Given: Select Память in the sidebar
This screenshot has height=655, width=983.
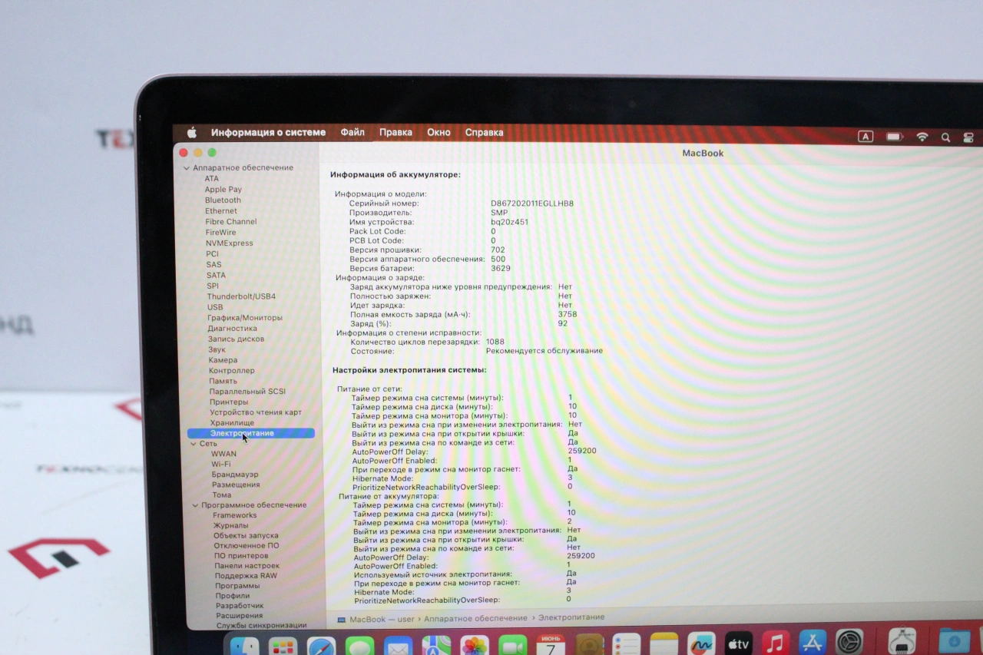Looking at the screenshot, I should 223,381.
